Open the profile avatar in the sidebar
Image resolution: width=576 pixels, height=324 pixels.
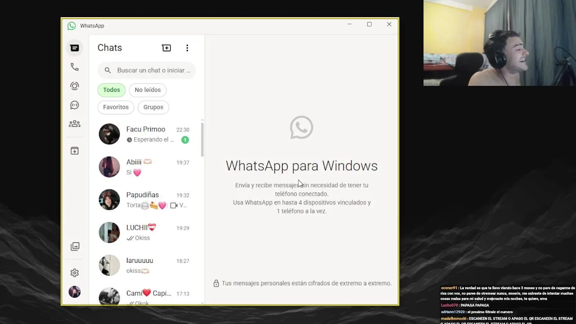75,292
